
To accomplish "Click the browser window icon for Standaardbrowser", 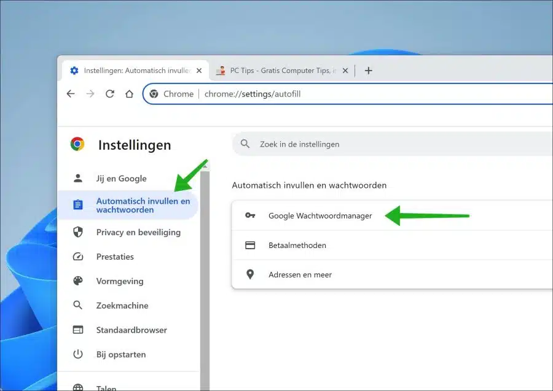I will [x=77, y=330].
